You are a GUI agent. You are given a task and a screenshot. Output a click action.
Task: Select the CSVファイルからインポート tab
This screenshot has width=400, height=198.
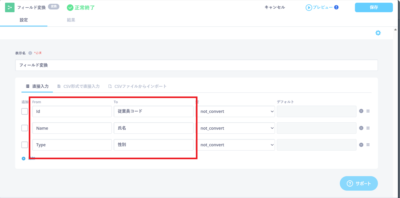coord(137,86)
